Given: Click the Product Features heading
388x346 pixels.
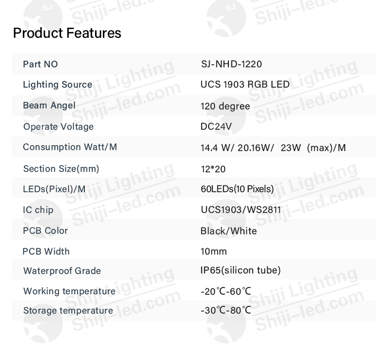Looking at the screenshot, I should pos(67,33).
